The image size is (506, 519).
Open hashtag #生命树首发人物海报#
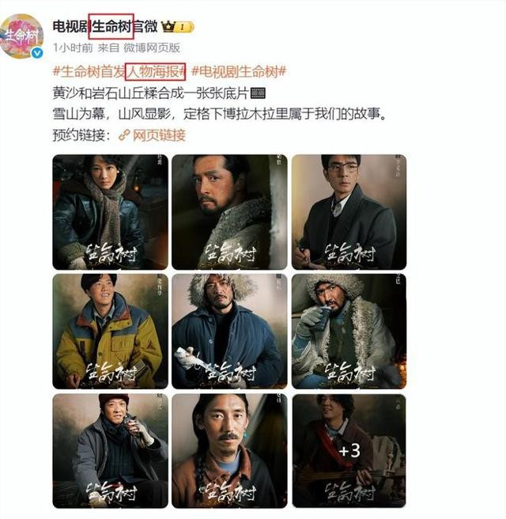click(x=119, y=71)
